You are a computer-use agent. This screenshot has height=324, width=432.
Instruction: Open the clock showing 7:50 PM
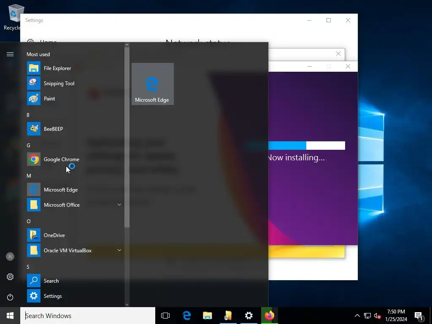click(396, 316)
